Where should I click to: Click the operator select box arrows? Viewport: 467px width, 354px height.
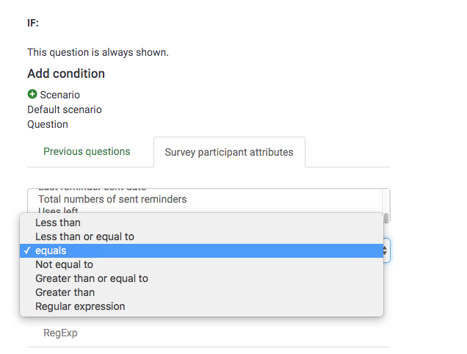[x=386, y=250]
